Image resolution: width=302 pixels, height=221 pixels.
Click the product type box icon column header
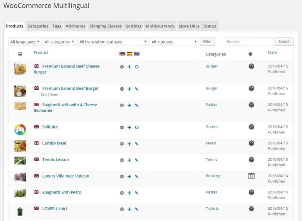[251, 54]
